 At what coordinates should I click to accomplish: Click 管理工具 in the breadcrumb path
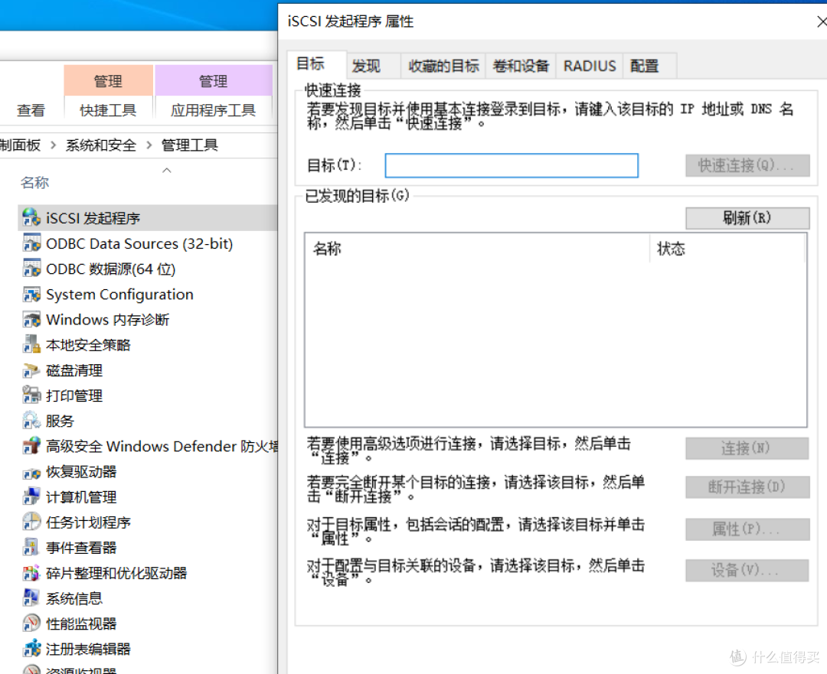point(189,145)
